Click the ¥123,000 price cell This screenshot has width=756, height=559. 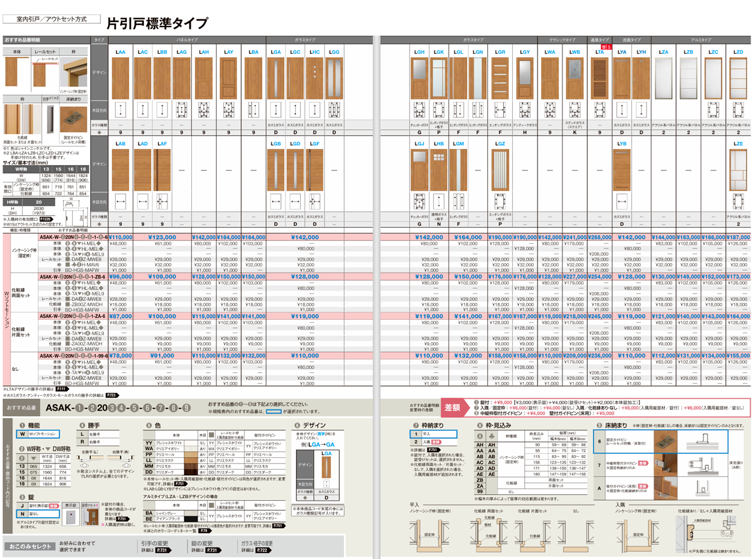pyautogui.click(x=162, y=238)
